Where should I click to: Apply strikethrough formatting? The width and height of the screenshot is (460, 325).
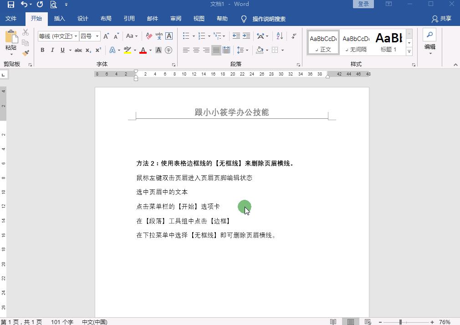[78, 50]
